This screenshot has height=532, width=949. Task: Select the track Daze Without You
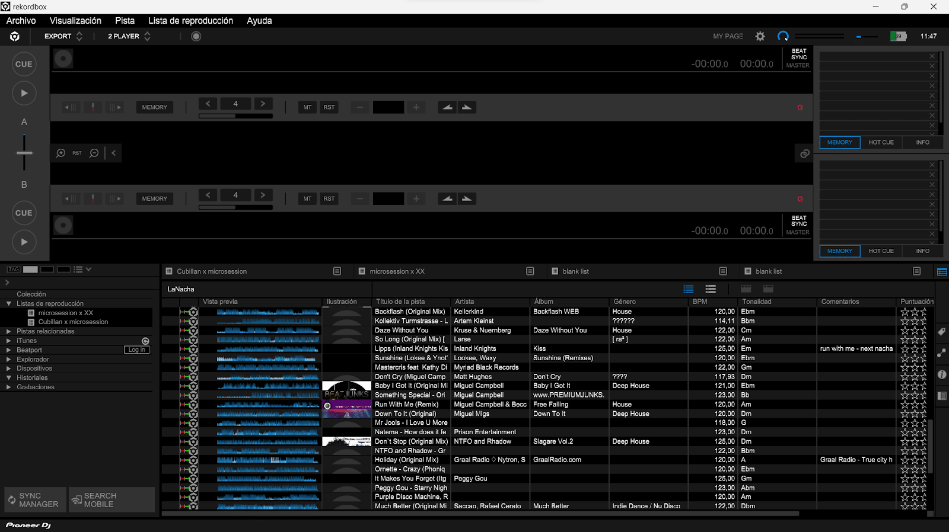pyautogui.click(x=402, y=330)
